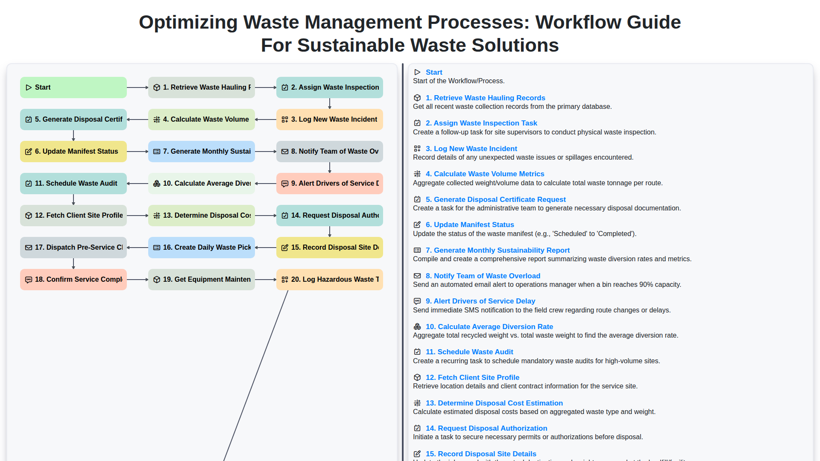The height and width of the screenshot is (461, 820).
Task: Click the box icon on "Get Equipment Maintenance" node
Action: tap(156, 279)
